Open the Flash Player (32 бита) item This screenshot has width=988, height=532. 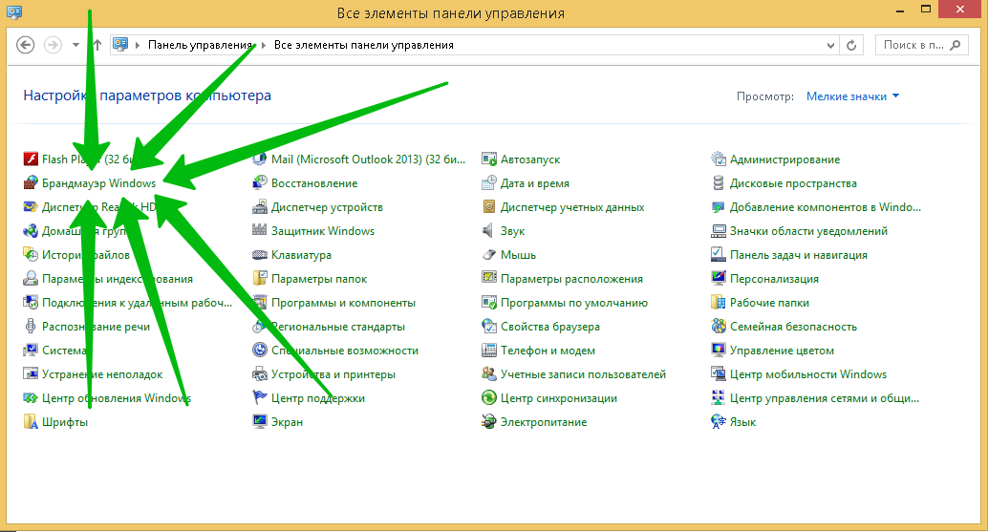point(88,160)
